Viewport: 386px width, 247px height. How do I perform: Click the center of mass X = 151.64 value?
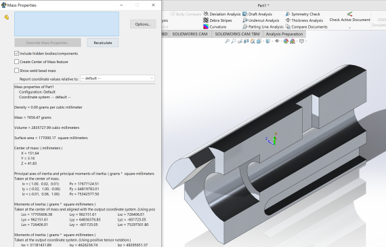pos(30,153)
